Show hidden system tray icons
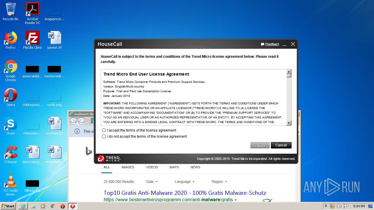 (x=326, y=206)
